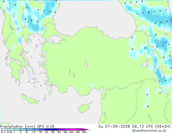Viewport: 172px width, 133px height.
Task: Click the legend label '20'
Action: pos(46,132)
